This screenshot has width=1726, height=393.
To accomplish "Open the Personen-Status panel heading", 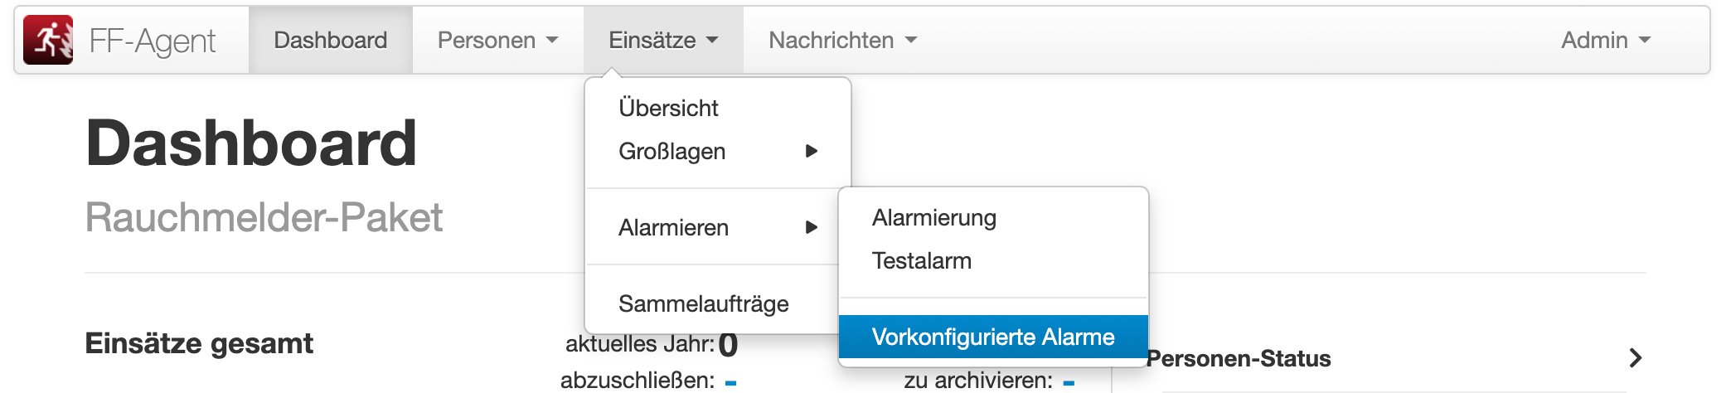I will point(1239,359).
